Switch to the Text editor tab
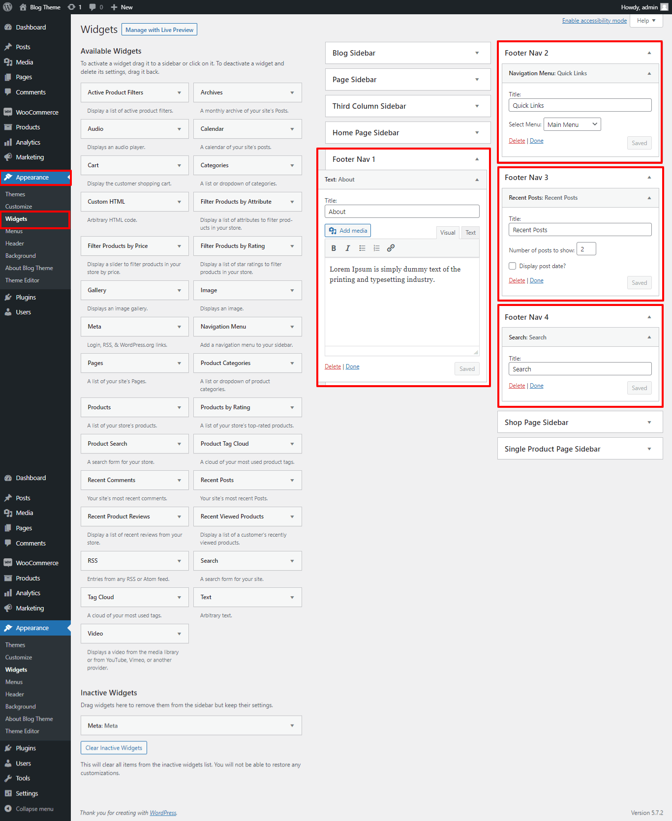The height and width of the screenshot is (821, 672). 470,233
